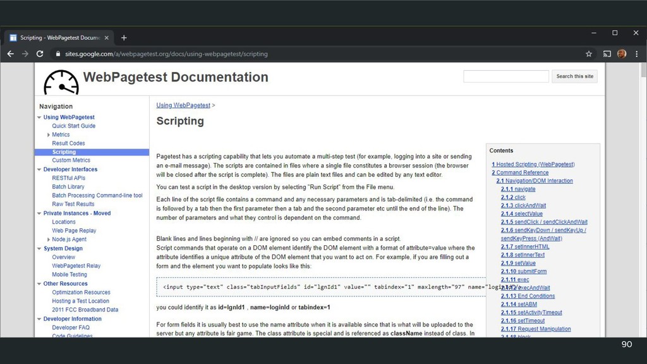Image resolution: width=647 pixels, height=364 pixels.
Task: Jump to 2.1.4 selectValue
Action: tap(521, 214)
